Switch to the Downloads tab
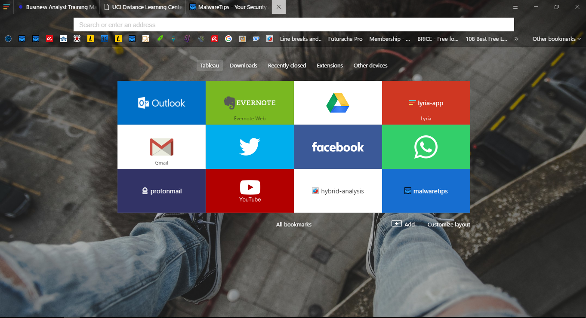 click(244, 65)
